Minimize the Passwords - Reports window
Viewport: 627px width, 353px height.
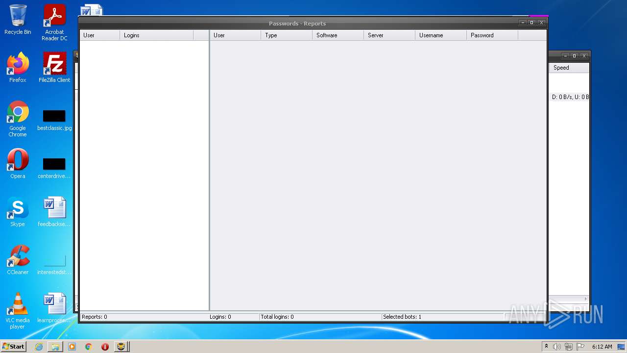point(523,23)
